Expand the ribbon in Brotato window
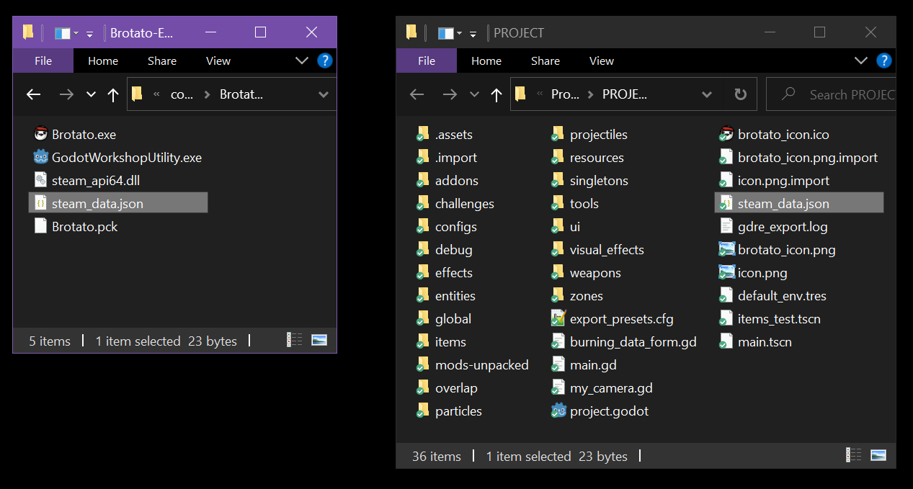Image resolution: width=913 pixels, height=489 pixels. click(x=302, y=60)
